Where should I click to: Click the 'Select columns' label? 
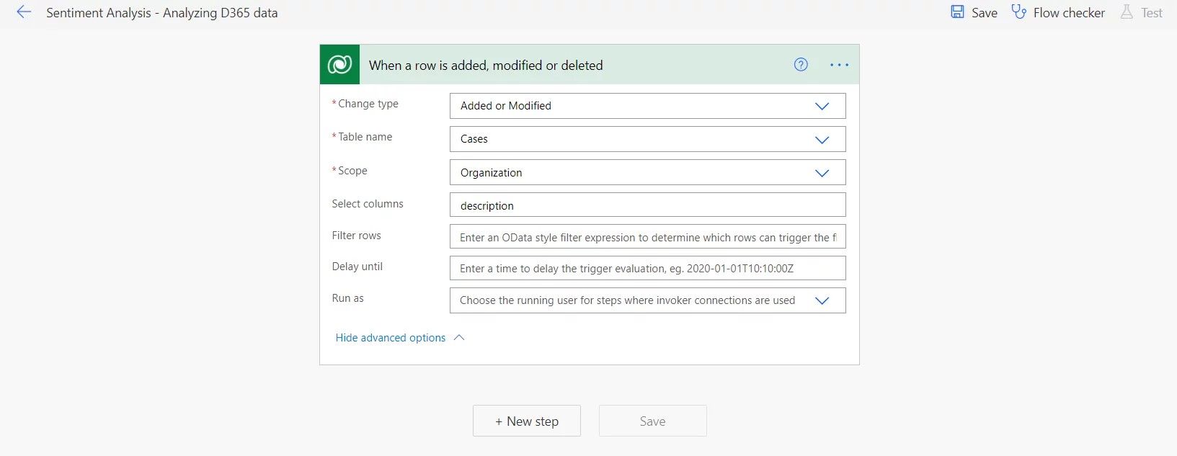pos(368,204)
